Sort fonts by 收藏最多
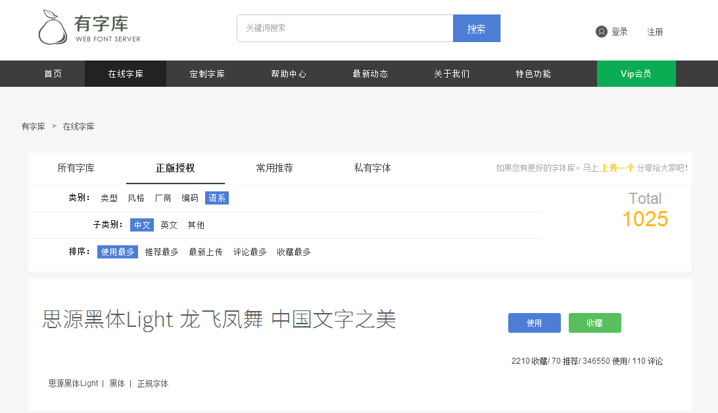Image resolution: width=718 pixels, height=413 pixels. tap(293, 252)
